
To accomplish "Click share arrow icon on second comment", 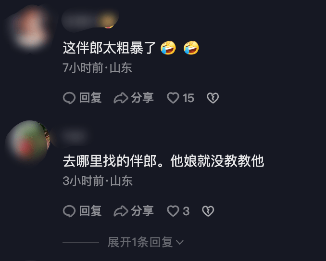I will [121, 211].
